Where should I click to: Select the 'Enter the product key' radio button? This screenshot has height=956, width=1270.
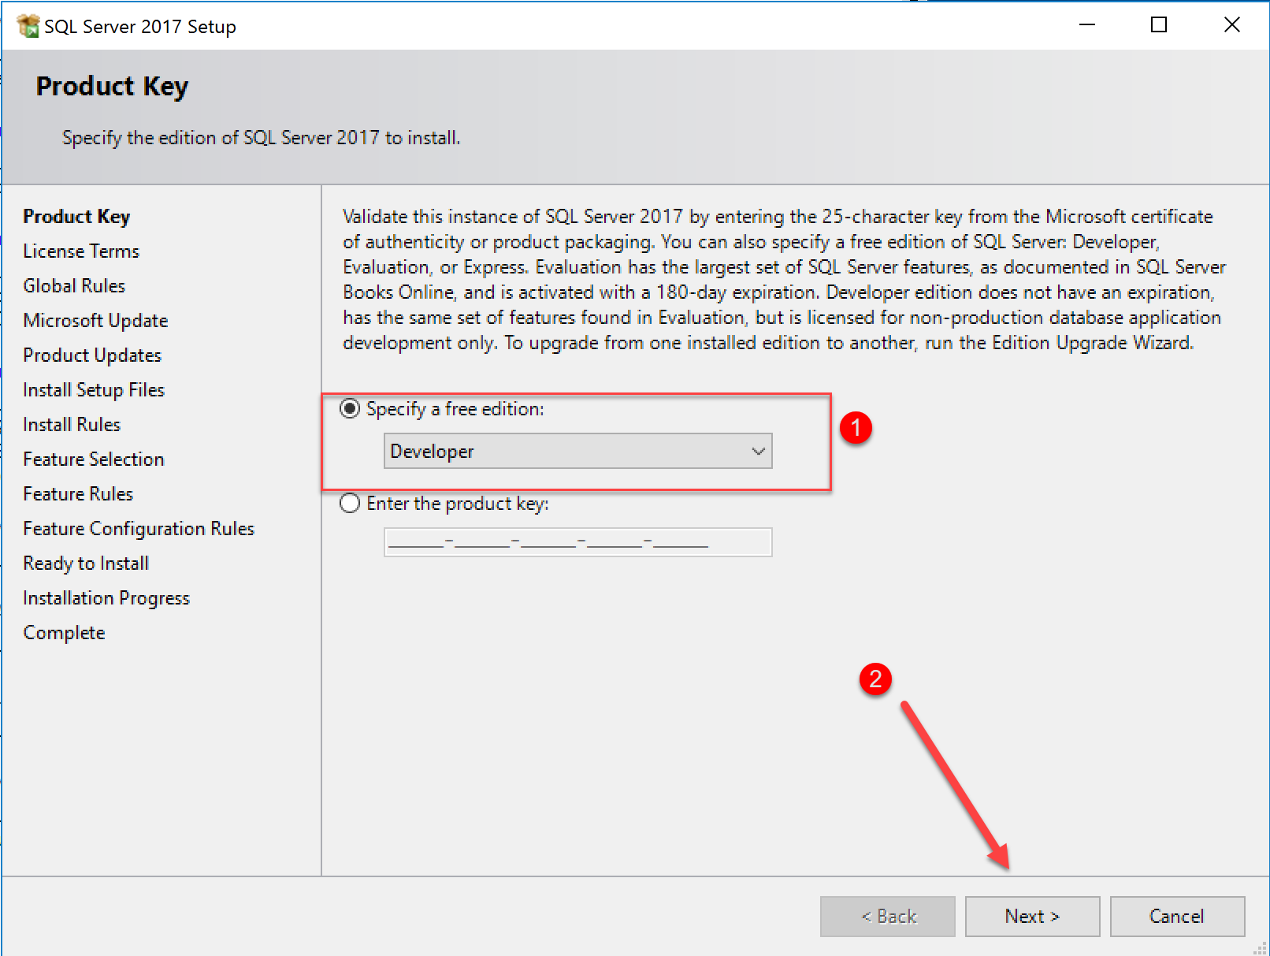[350, 503]
